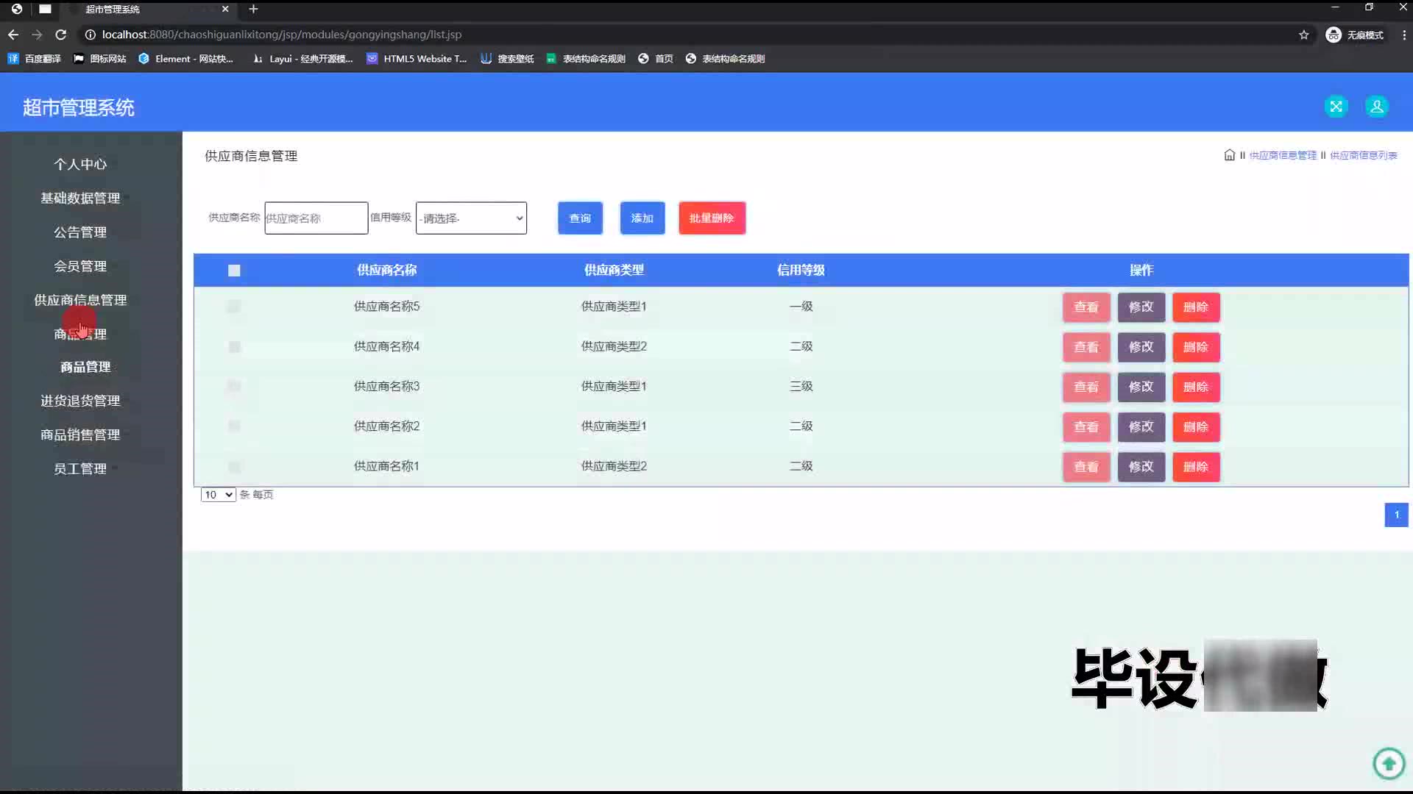View details of 供应商名称5
Screen dimensions: 1413x794
tap(1086, 307)
